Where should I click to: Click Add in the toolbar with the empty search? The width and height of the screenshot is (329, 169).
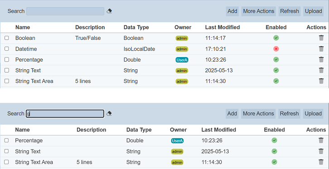(232, 11)
